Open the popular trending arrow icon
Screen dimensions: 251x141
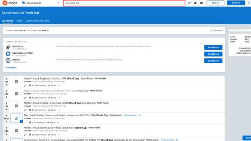point(189,3)
